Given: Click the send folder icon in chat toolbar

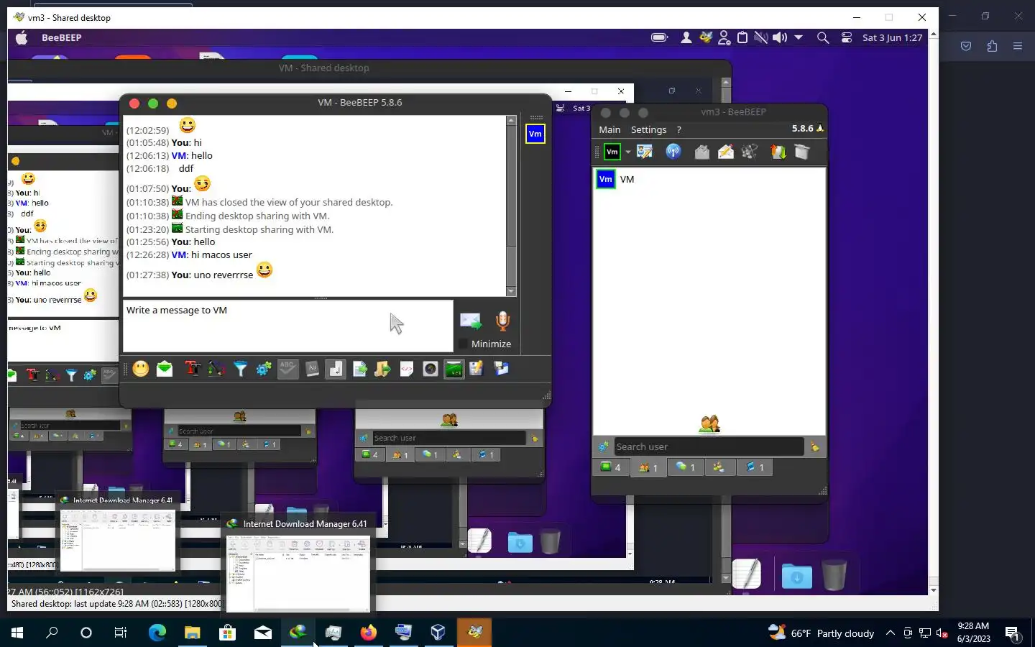Looking at the screenshot, I should pyautogui.click(x=382, y=369).
